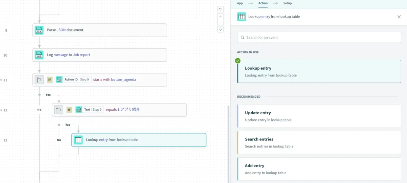Open the Log message to Job report step

pyautogui.click(x=100, y=55)
